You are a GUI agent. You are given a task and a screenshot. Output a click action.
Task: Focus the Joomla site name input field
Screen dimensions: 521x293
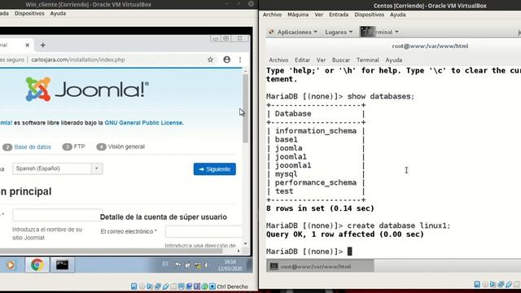coord(58,215)
